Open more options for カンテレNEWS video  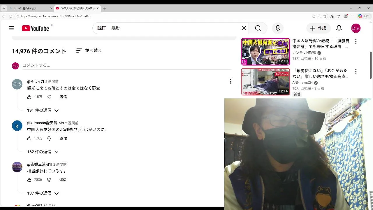(x=356, y=41)
